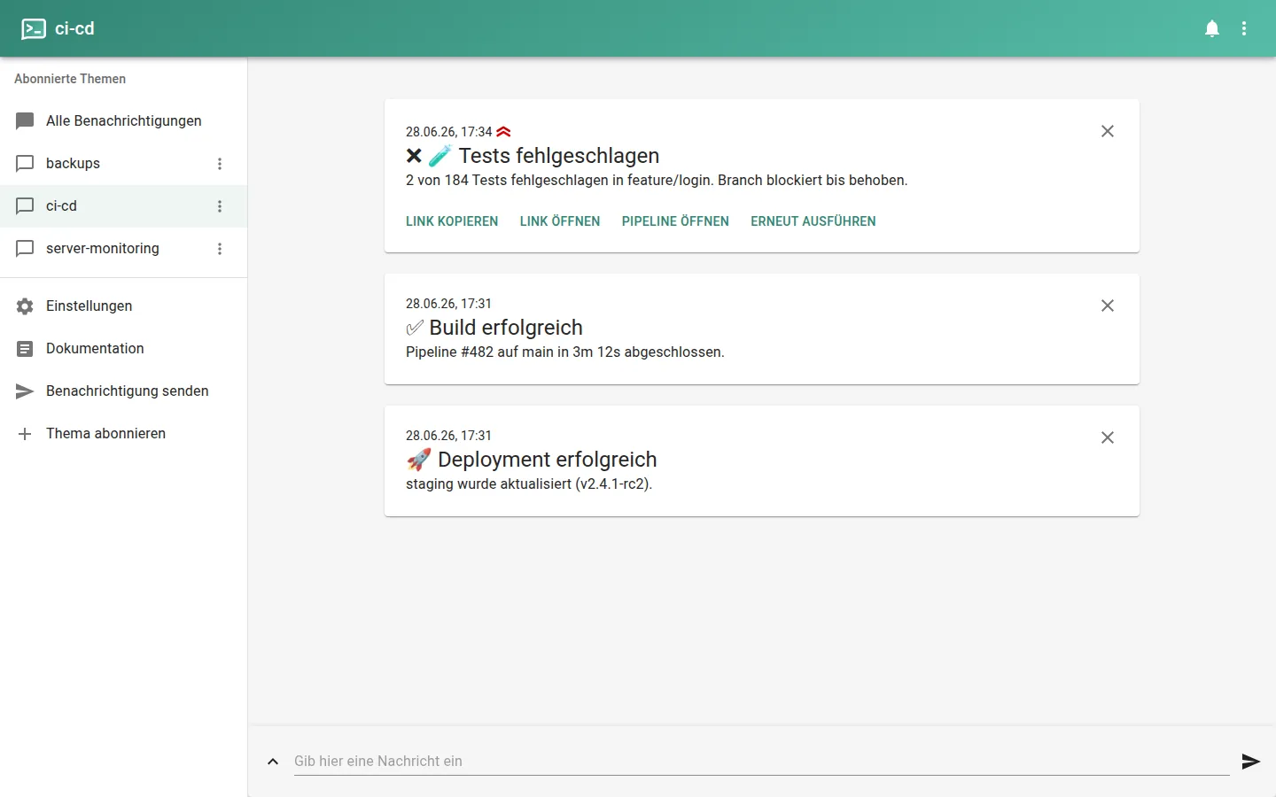Open backups topic options menu
The image size is (1276, 797).
pyautogui.click(x=220, y=164)
